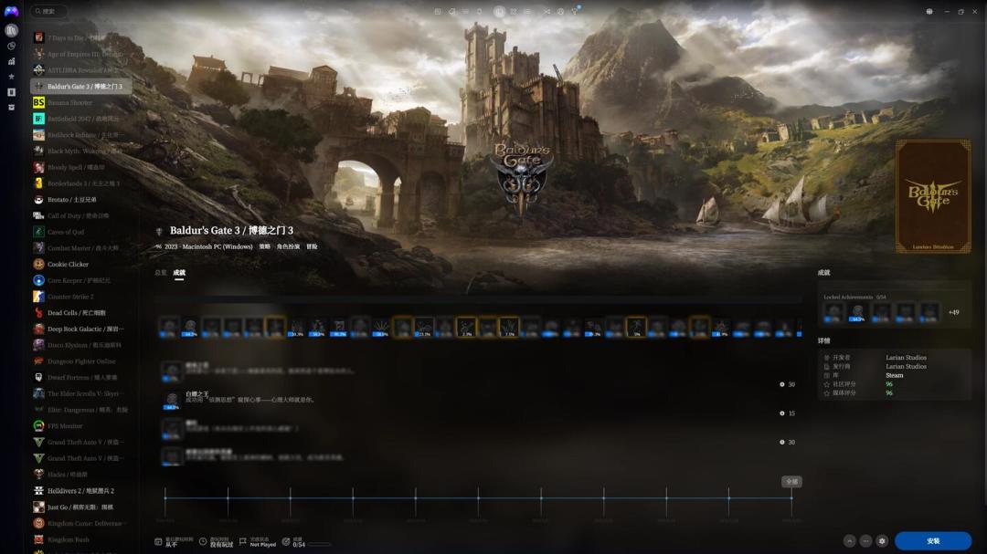
Task: Click the completion status flag icon
Action: [243, 541]
